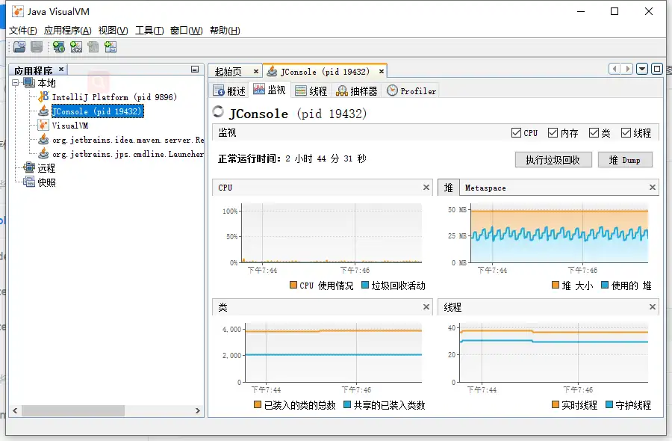Close the 线程 chart panel
This screenshot has width=672, height=441.
point(653,307)
